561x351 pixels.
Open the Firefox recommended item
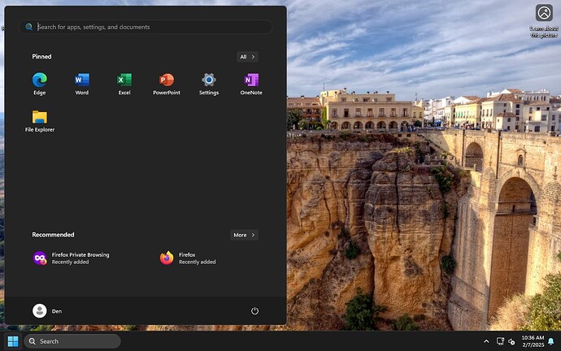(188, 258)
